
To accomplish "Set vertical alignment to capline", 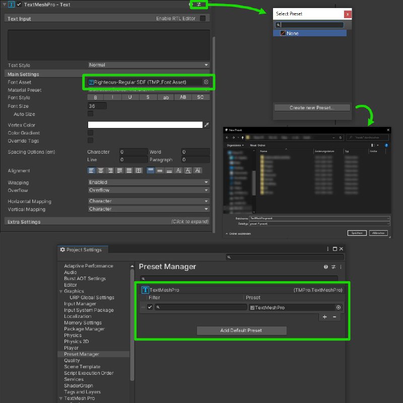I will [x=197, y=170].
